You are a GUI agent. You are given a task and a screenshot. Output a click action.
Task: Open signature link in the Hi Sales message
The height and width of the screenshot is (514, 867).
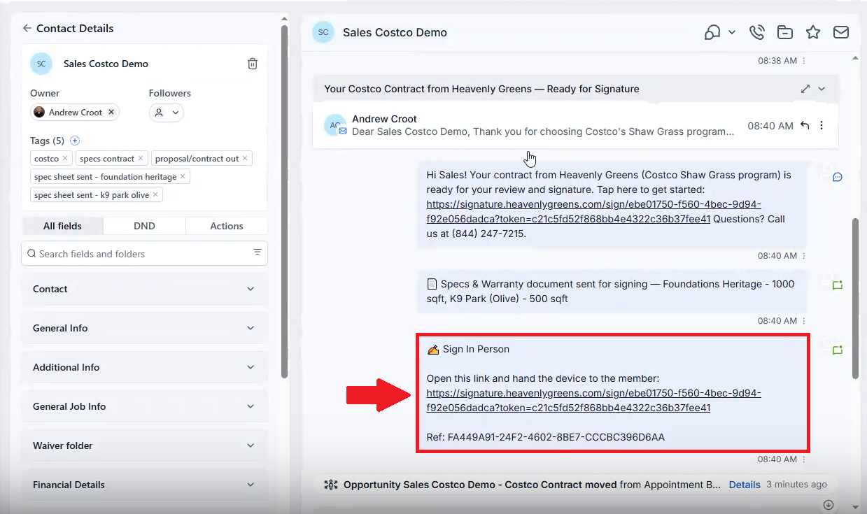pos(593,211)
